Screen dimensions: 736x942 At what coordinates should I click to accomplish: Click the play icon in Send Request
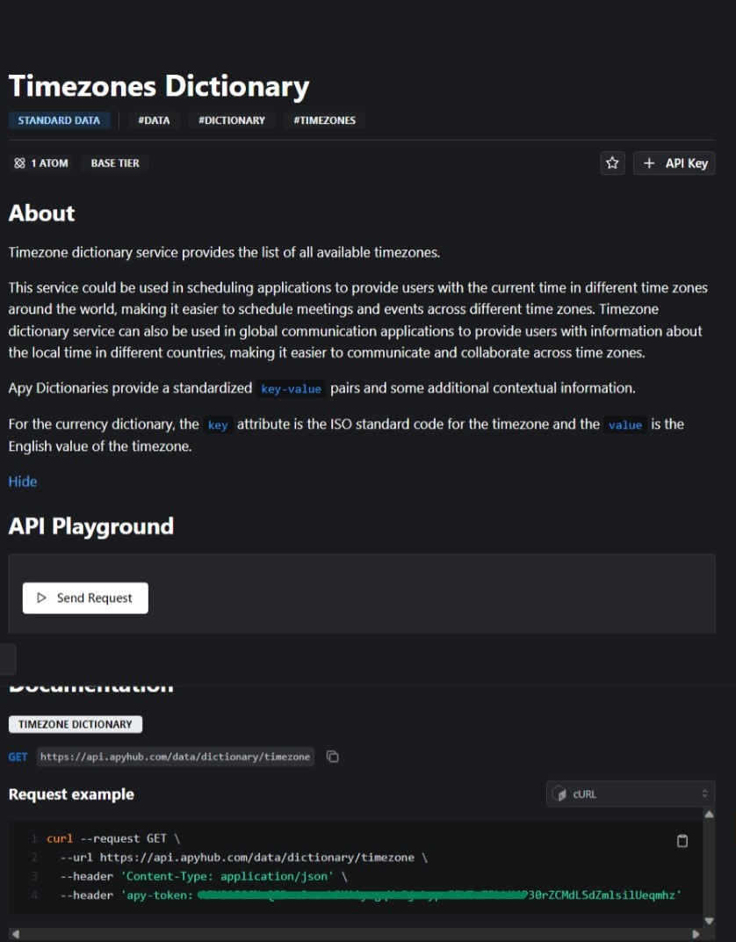pyautogui.click(x=41, y=598)
